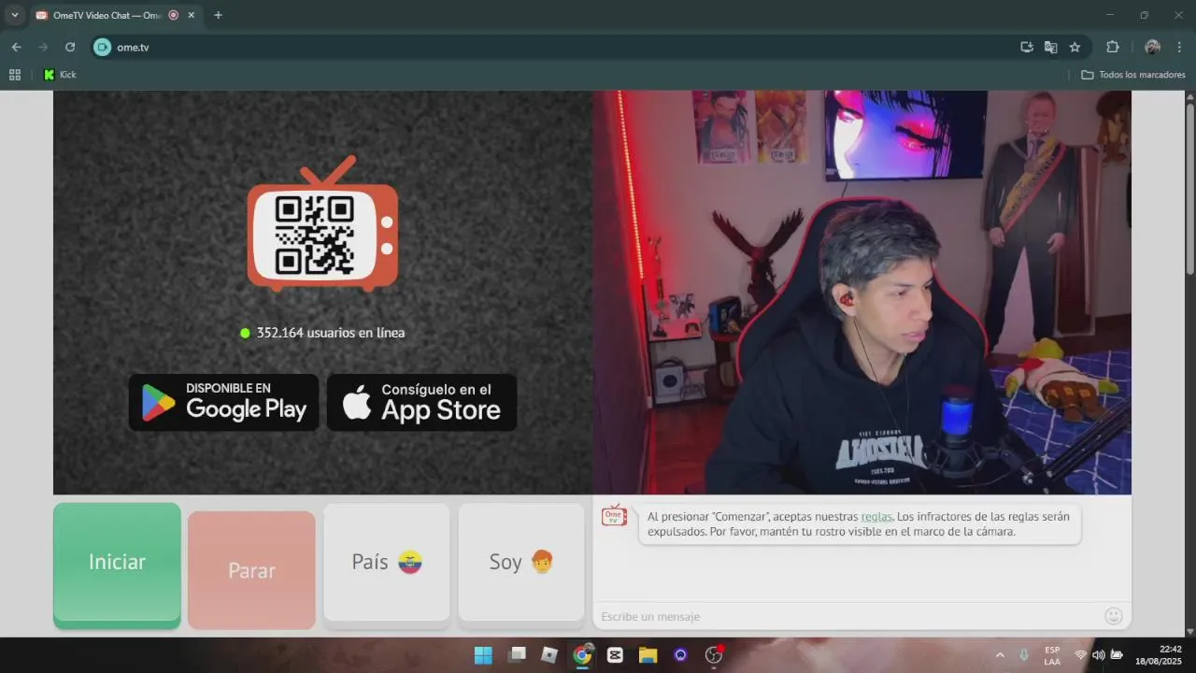Click the own webcam video preview

(861, 293)
